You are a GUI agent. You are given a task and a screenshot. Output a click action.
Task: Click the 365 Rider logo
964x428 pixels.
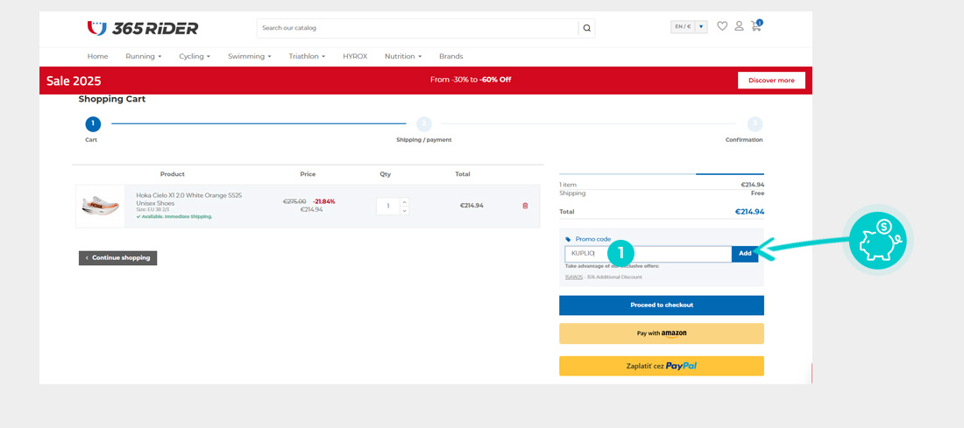pos(143,28)
